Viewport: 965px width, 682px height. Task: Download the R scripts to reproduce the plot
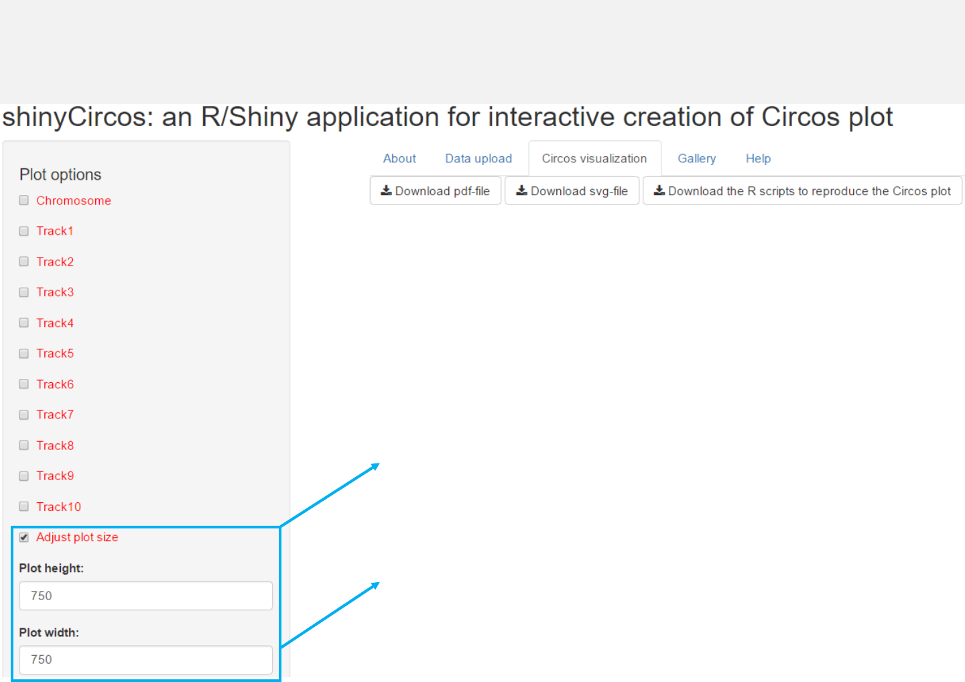click(x=802, y=190)
